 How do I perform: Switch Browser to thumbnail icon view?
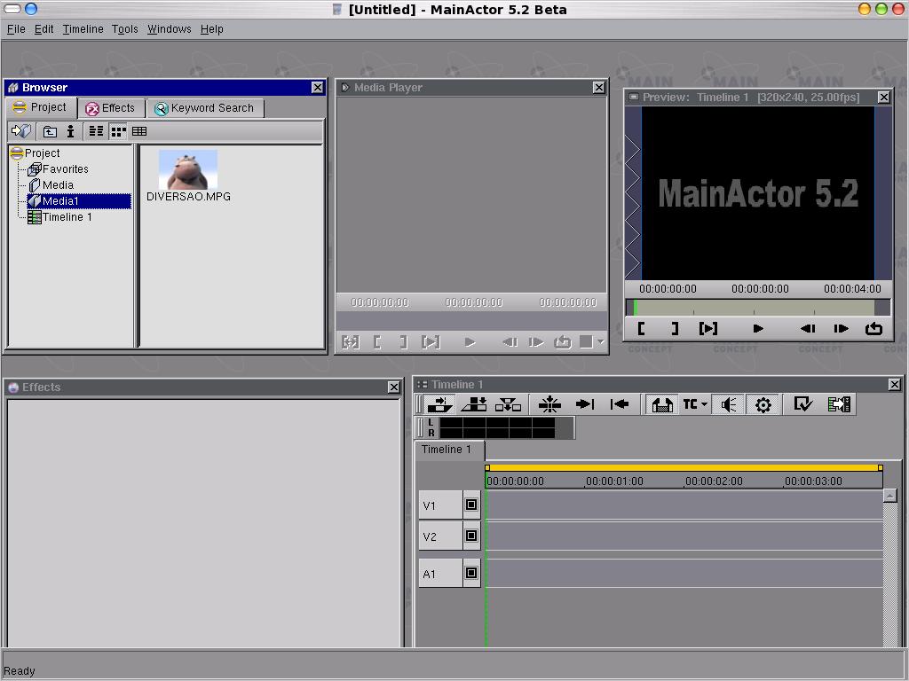point(118,131)
